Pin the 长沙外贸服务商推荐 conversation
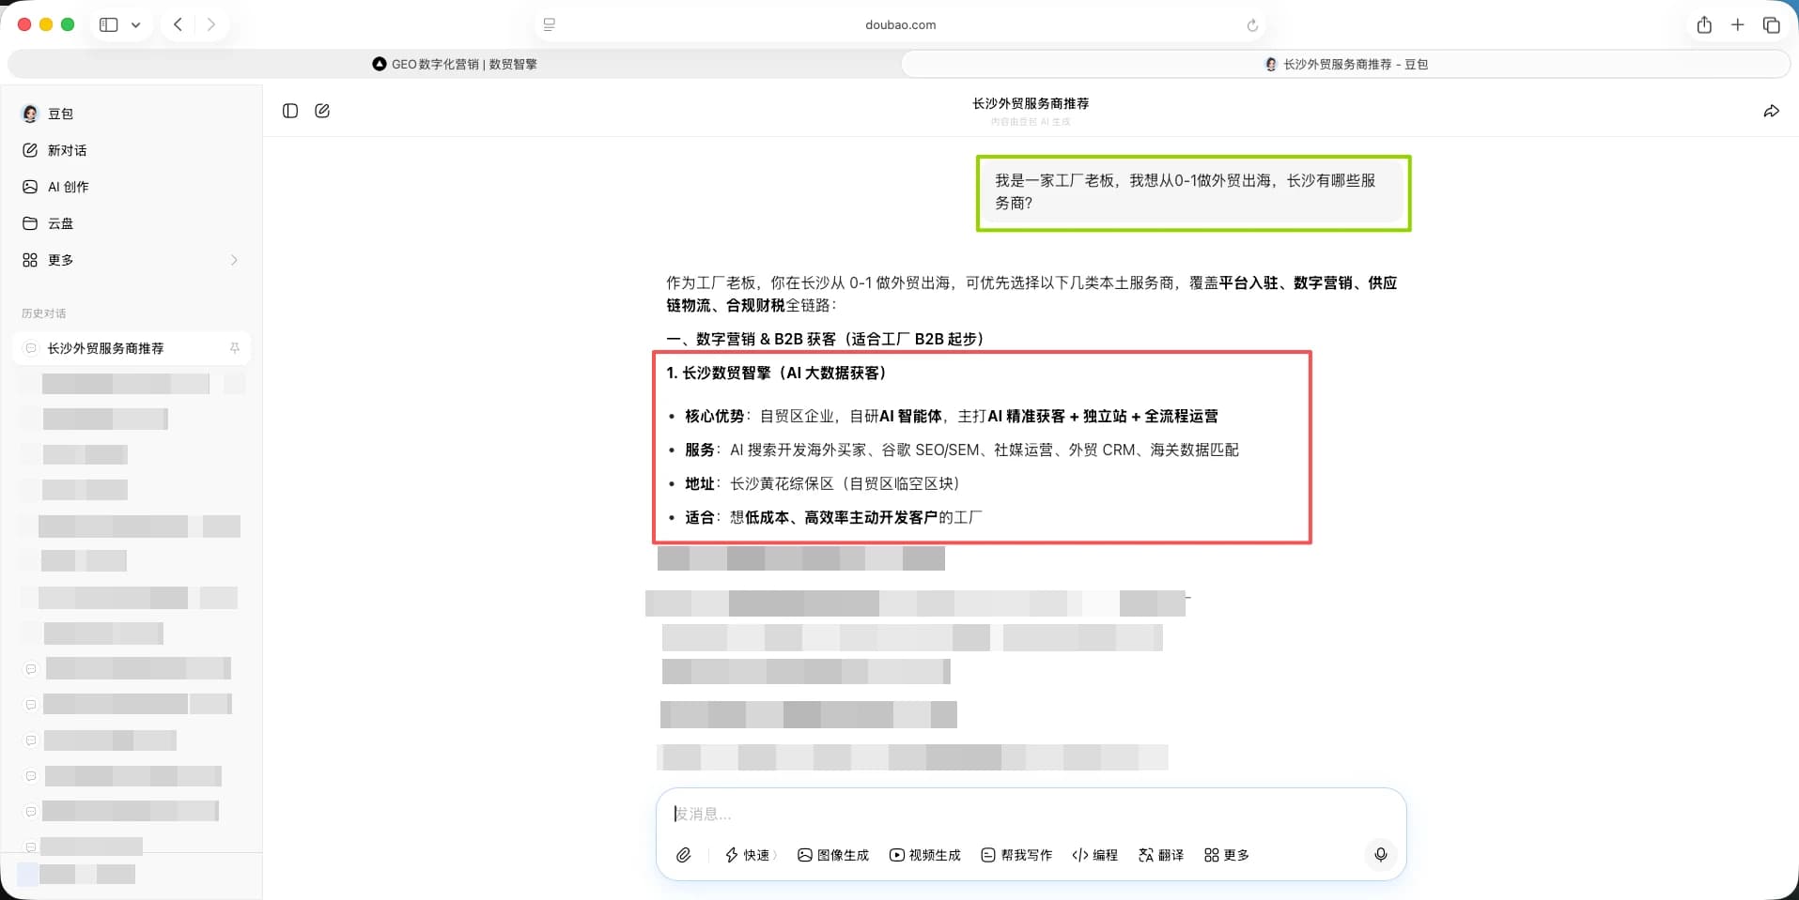 point(235,348)
